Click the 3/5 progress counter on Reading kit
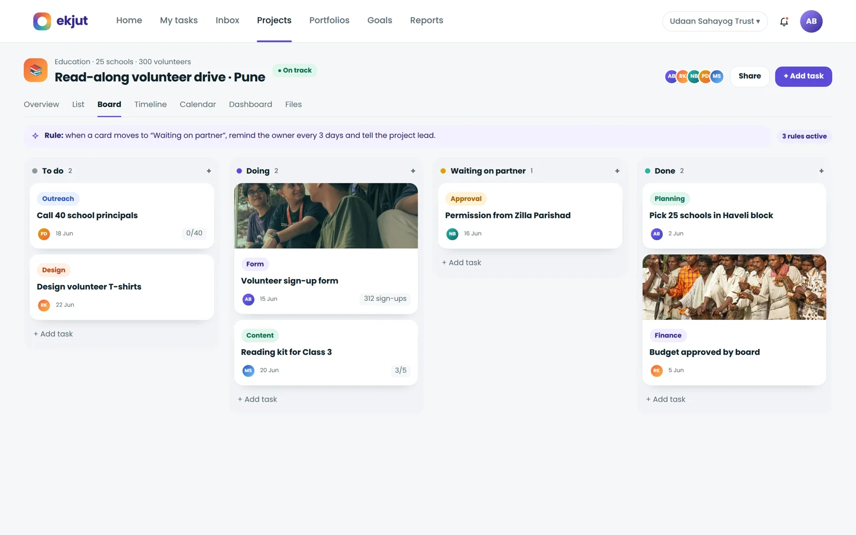856x535 pixels. pyautogui.click(x=401, y=370)
